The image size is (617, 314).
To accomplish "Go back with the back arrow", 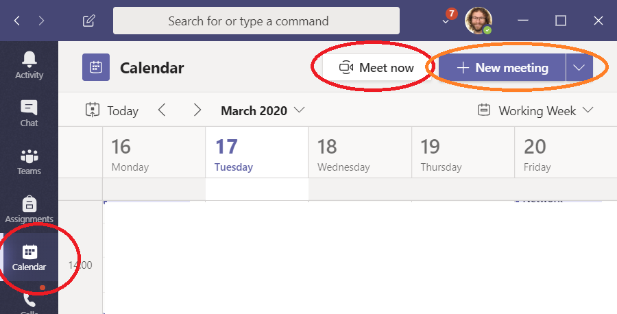I will tap(17, 21).
